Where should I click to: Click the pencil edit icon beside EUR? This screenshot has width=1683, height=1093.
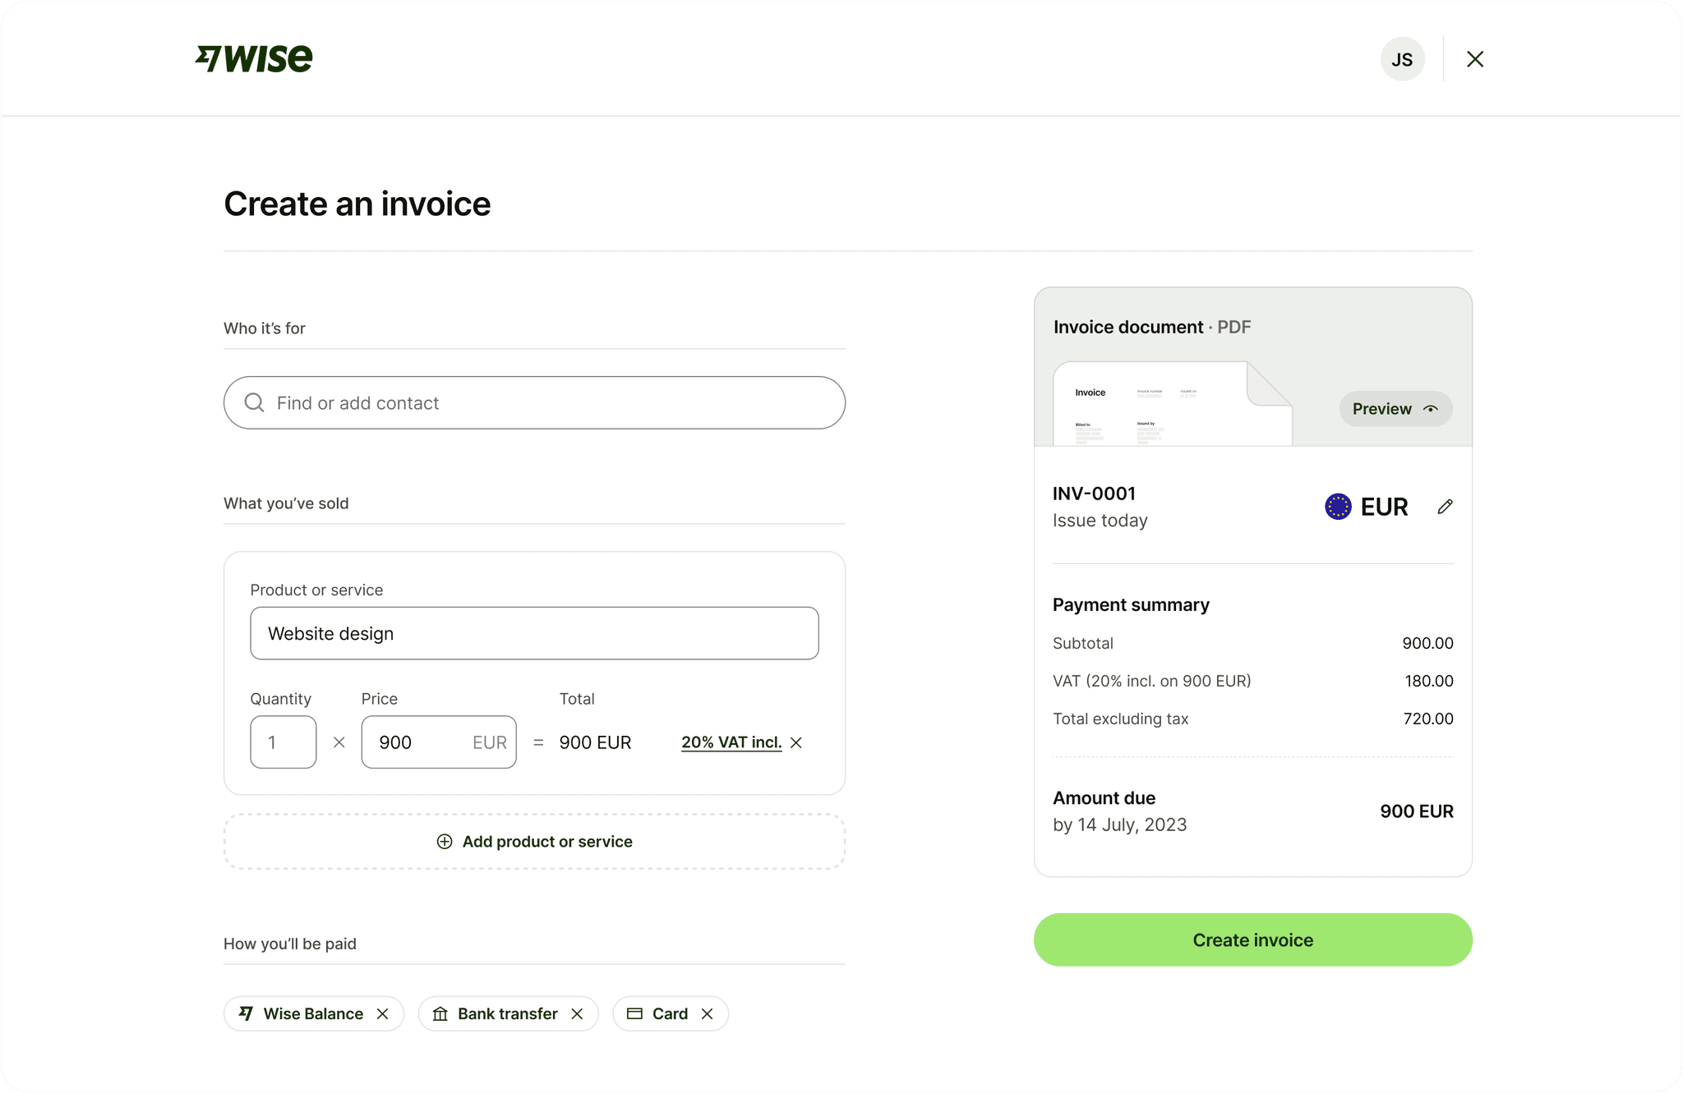(1445, 507)
